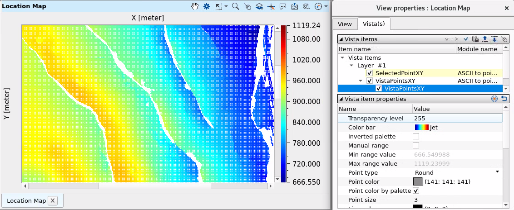The width and height of the screenshot is (514, 210).
Task: Move Vista item up with upload arrow icon
Action: tap(485, 39)
